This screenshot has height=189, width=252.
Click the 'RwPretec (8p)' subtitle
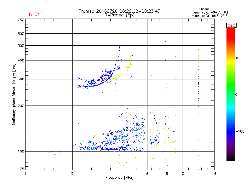pos(119,15)
